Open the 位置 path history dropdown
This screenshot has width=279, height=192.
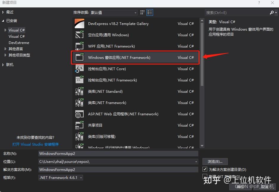[x=196, y=161]
